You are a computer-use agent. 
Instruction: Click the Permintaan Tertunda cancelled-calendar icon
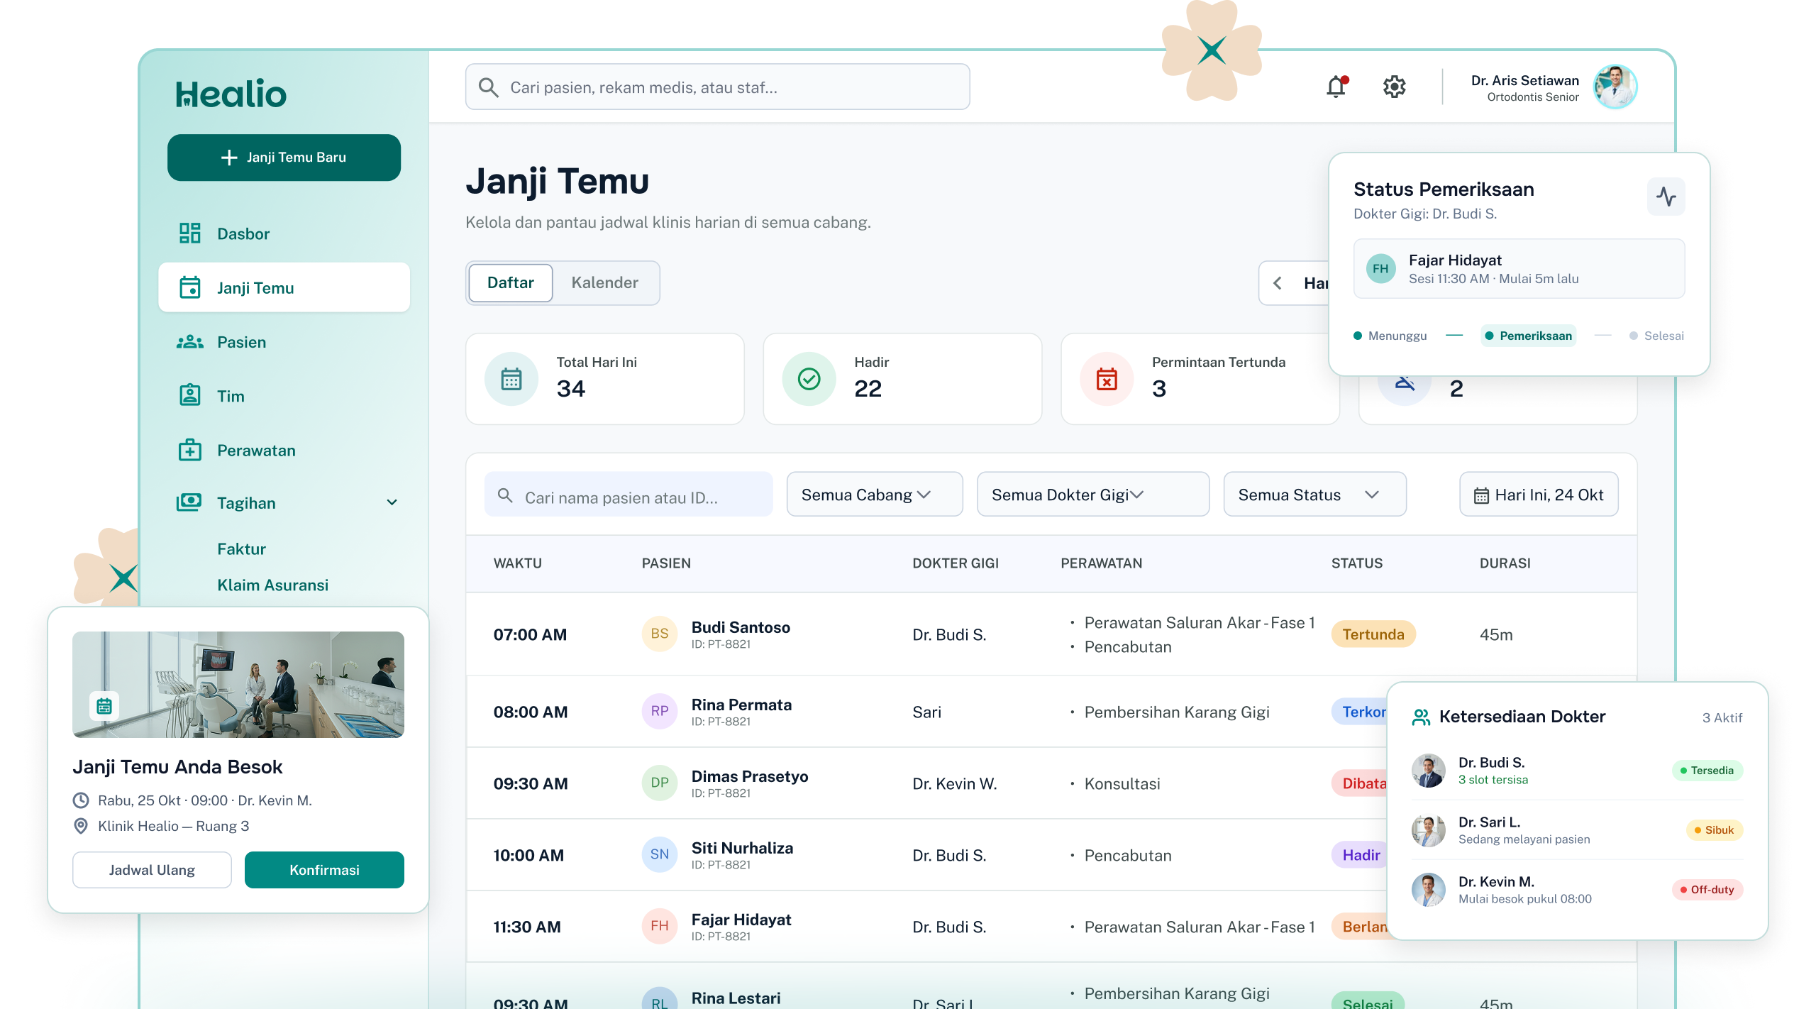click(1107, 379)
